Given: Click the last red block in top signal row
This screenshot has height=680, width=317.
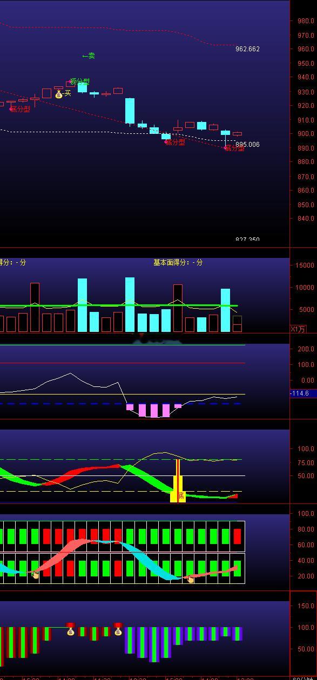Looking at the screenshot, I should point(238,536).
